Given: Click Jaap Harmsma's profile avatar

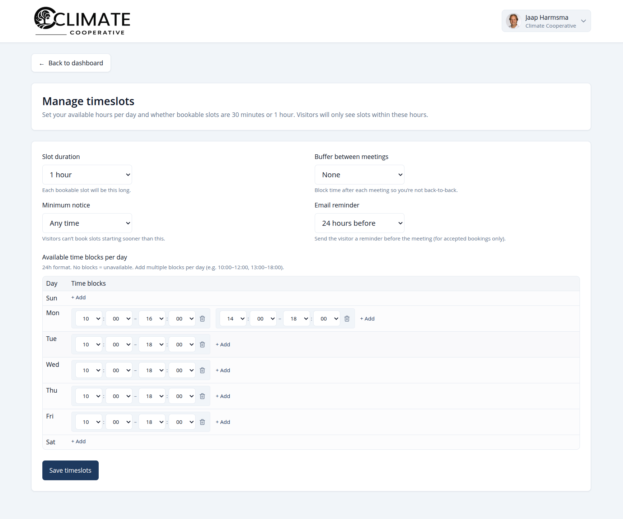Looking at the screenshot, I should pos(514,21).
